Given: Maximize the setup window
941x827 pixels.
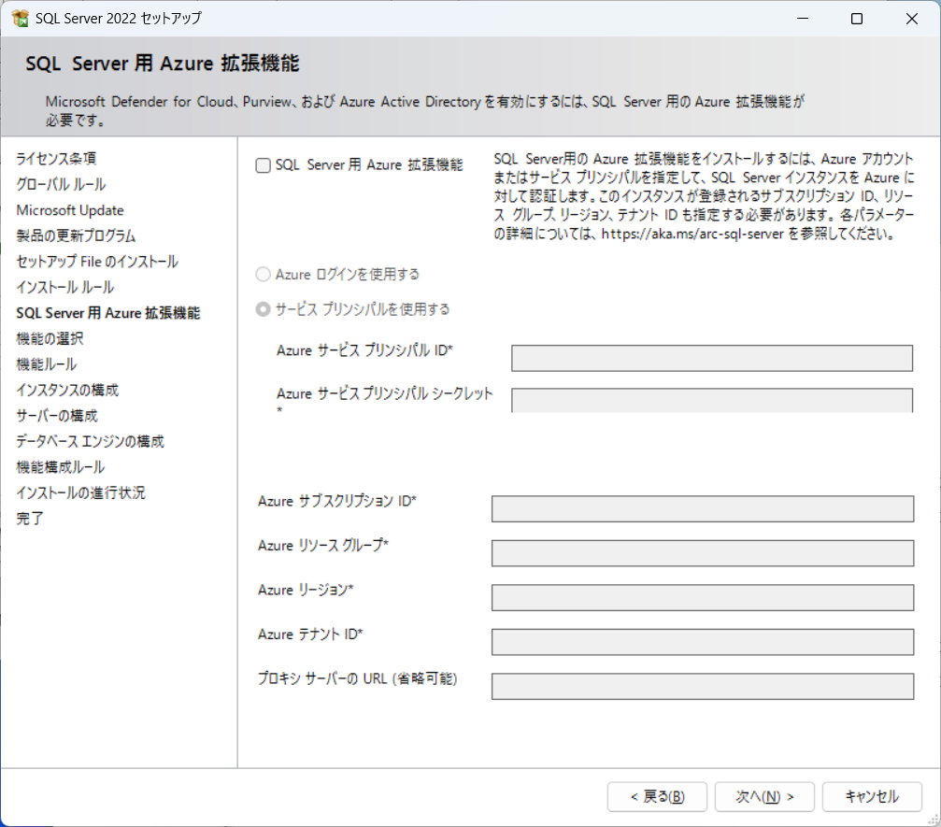Looking at the screenshot, I should (x=856, y=19).
